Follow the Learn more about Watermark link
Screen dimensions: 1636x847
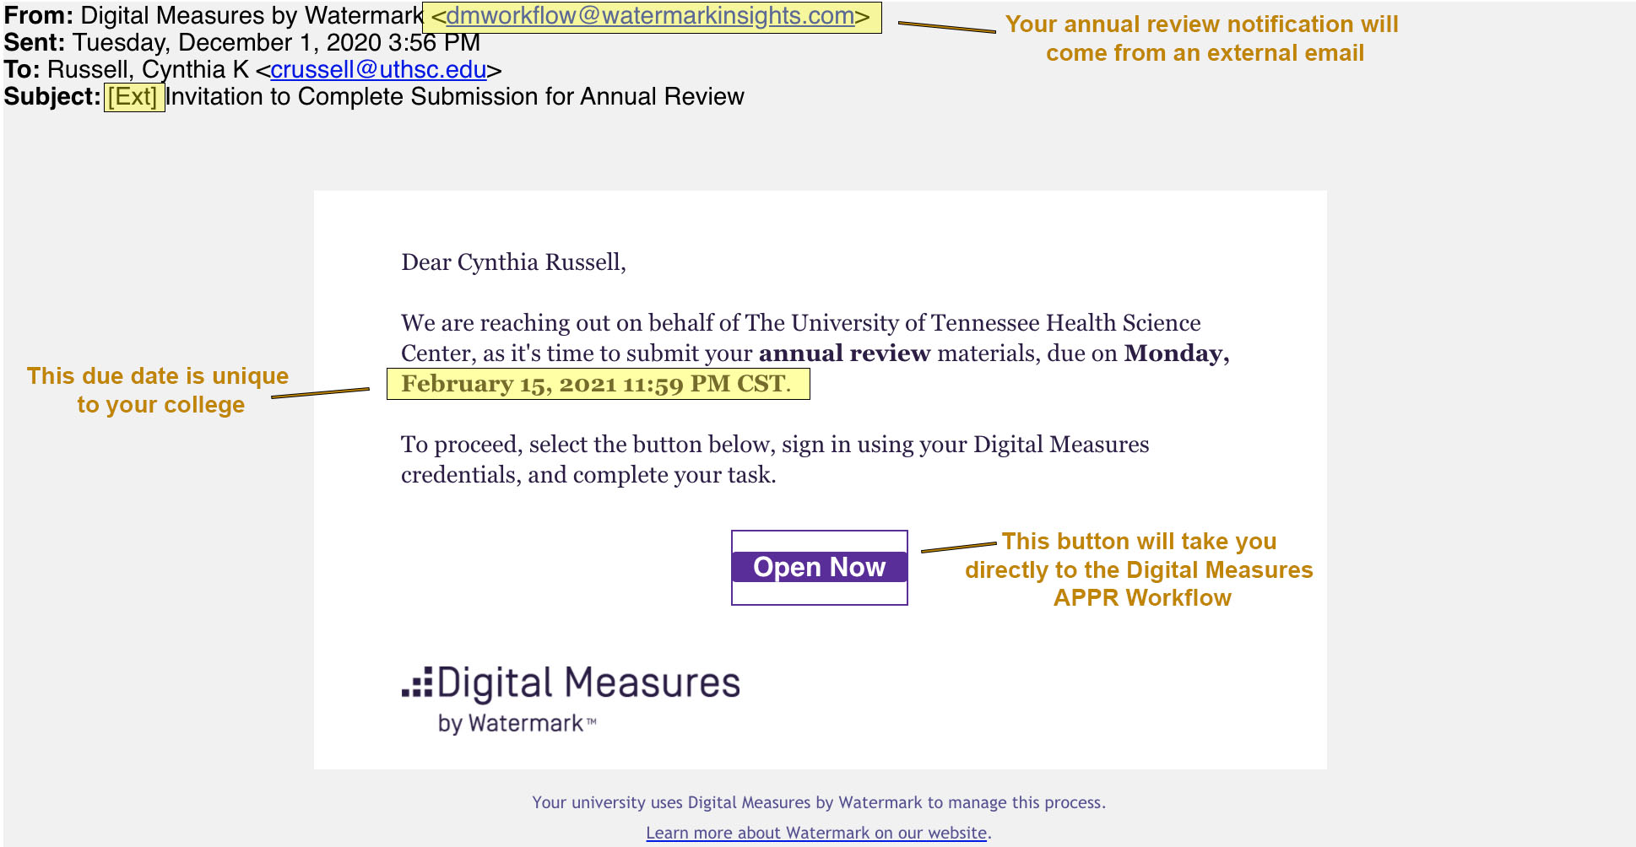click(816, 833)
